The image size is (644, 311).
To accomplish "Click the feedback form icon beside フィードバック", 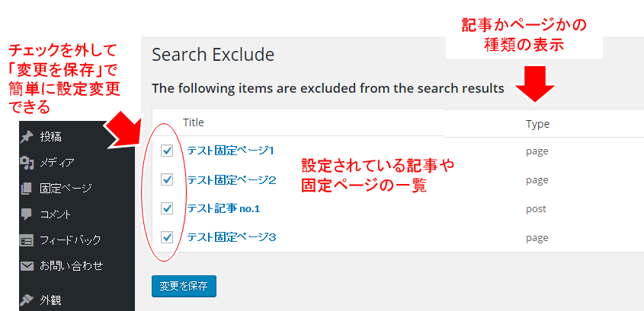I will pos(27,240).
